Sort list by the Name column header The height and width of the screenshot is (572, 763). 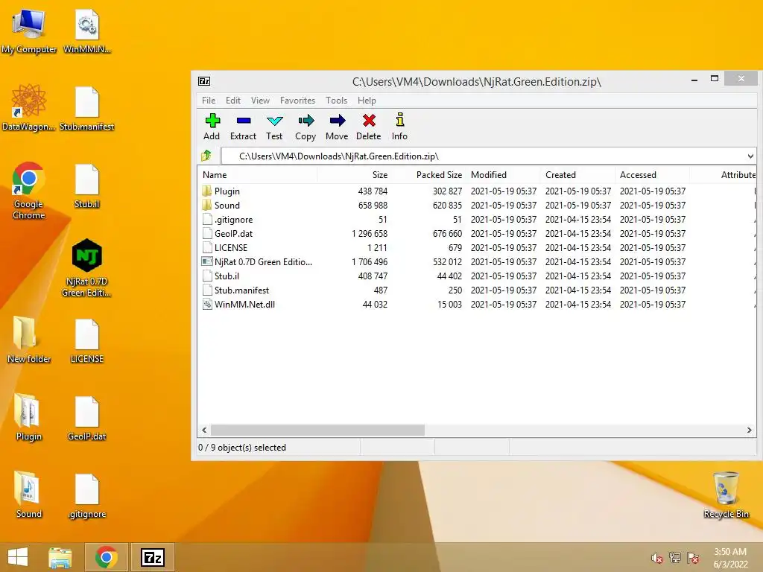click(258, 174)
